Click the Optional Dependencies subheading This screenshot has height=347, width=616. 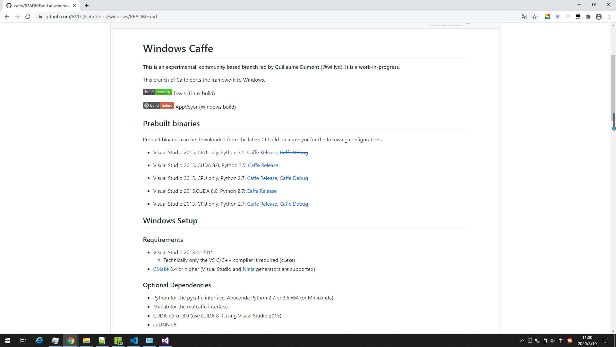click(x=177, y=285)
